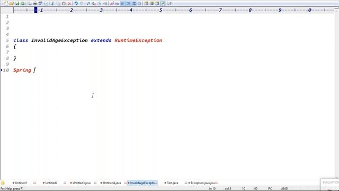The width and height of the screenshot is (339, 191).
Task: Switch to the Untitled2 tab
Action: click(50, 183)
